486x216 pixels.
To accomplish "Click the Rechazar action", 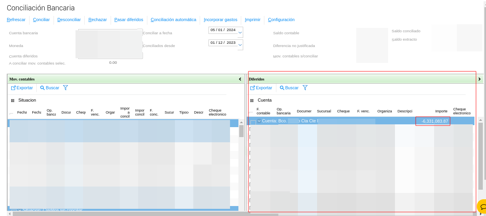I will [x=97, y=20].
